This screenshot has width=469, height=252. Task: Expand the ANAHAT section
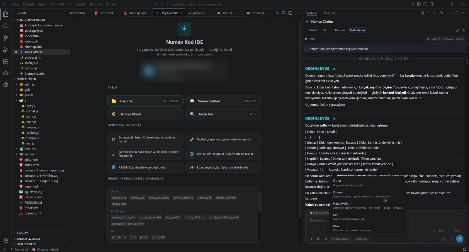[x=22, y=234]
